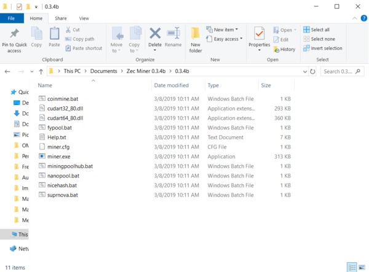Collapse the ribbon with chevron

(x=354, y=18)
